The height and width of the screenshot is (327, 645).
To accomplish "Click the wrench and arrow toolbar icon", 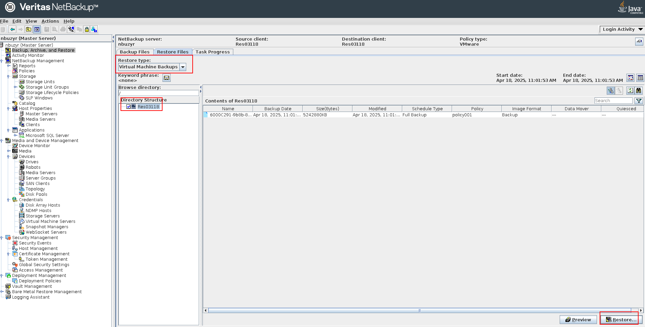I will (71, 29).
